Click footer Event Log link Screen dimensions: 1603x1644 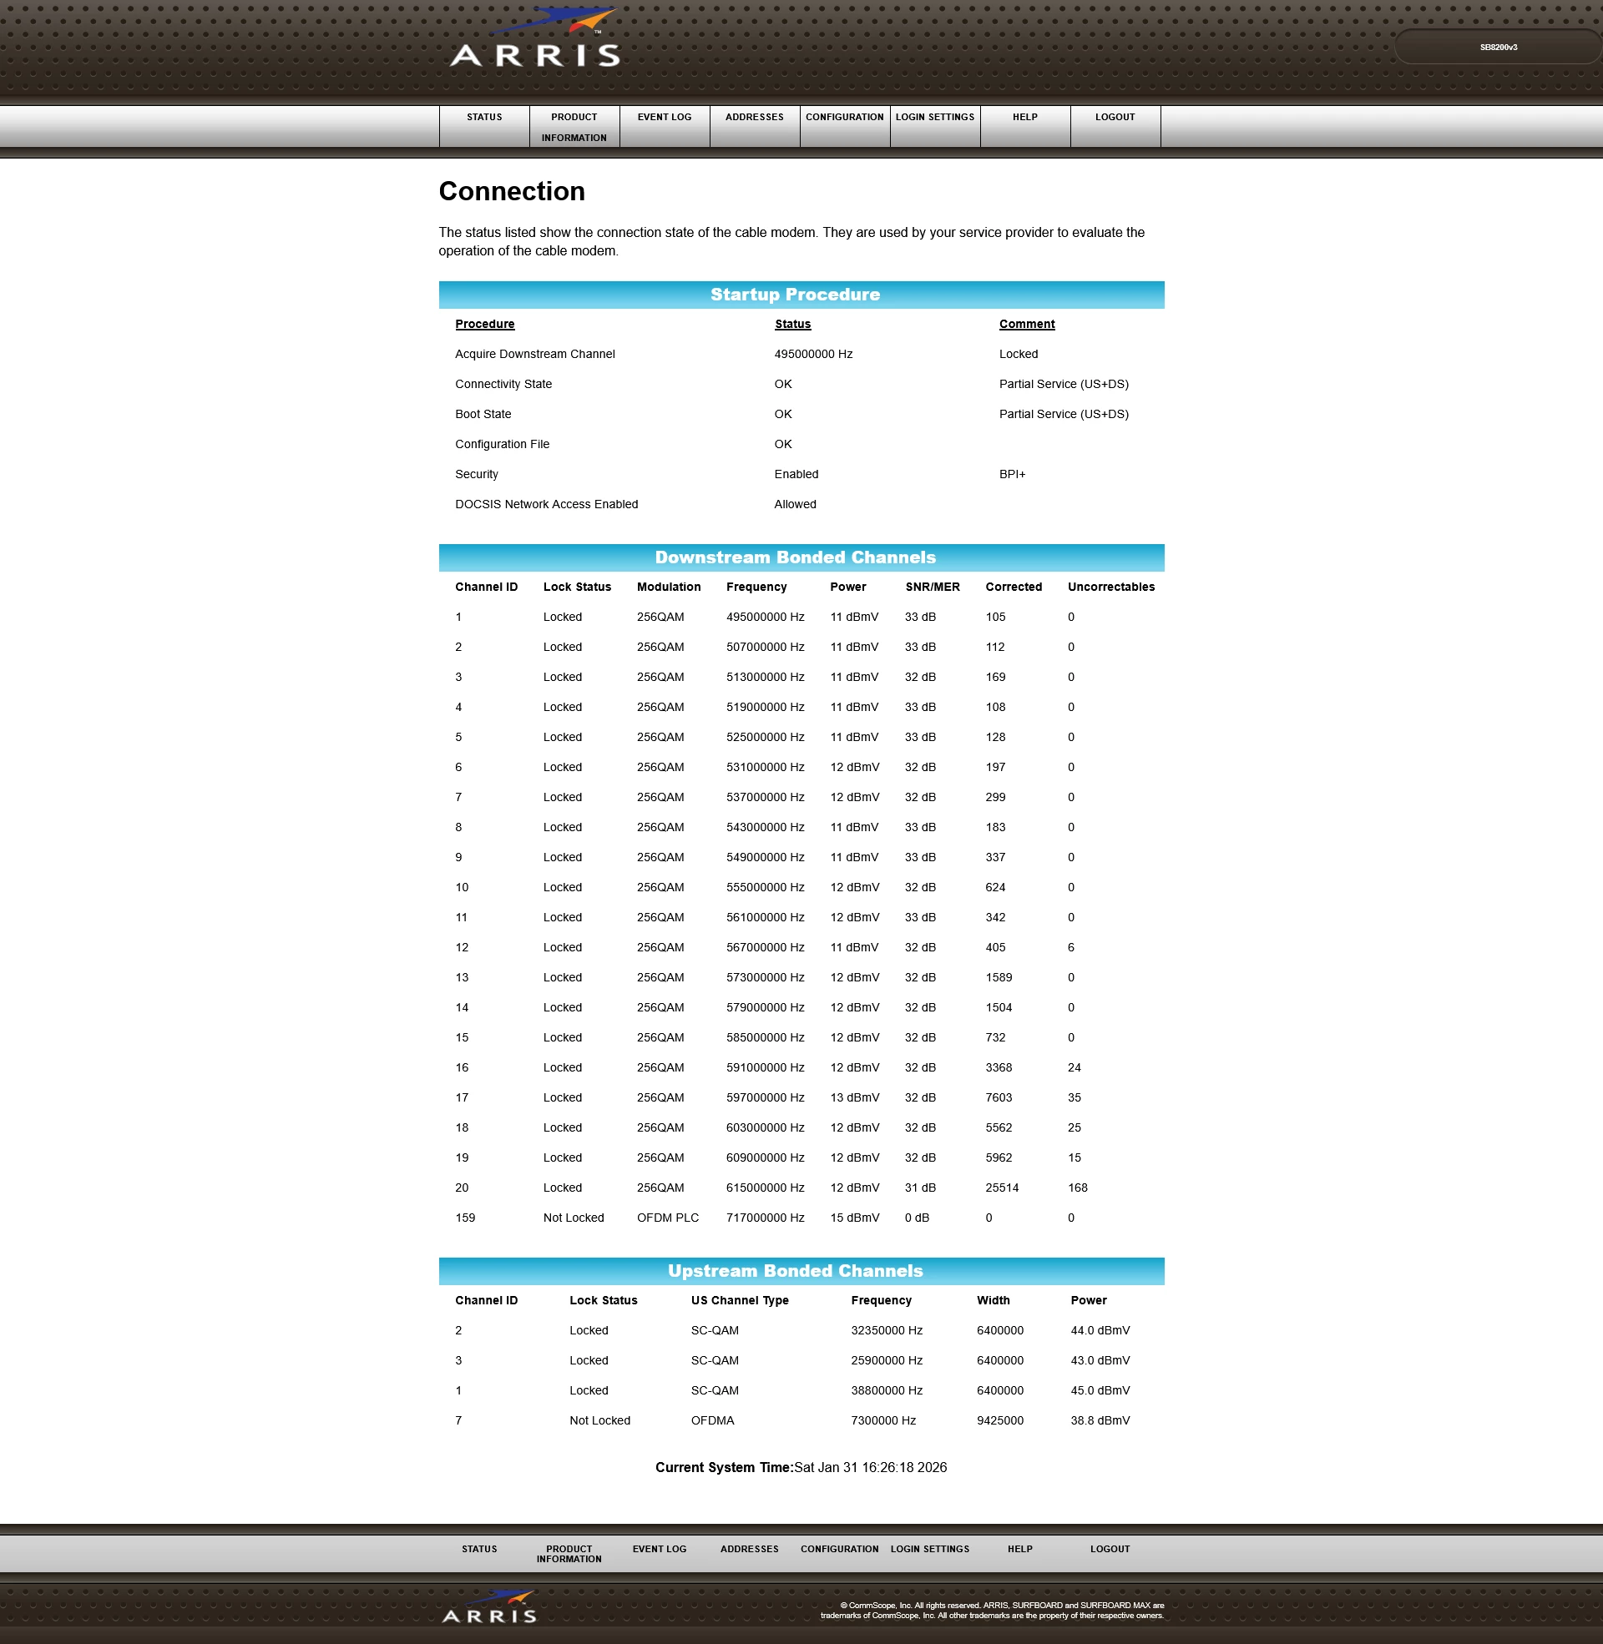[660, 1549]
